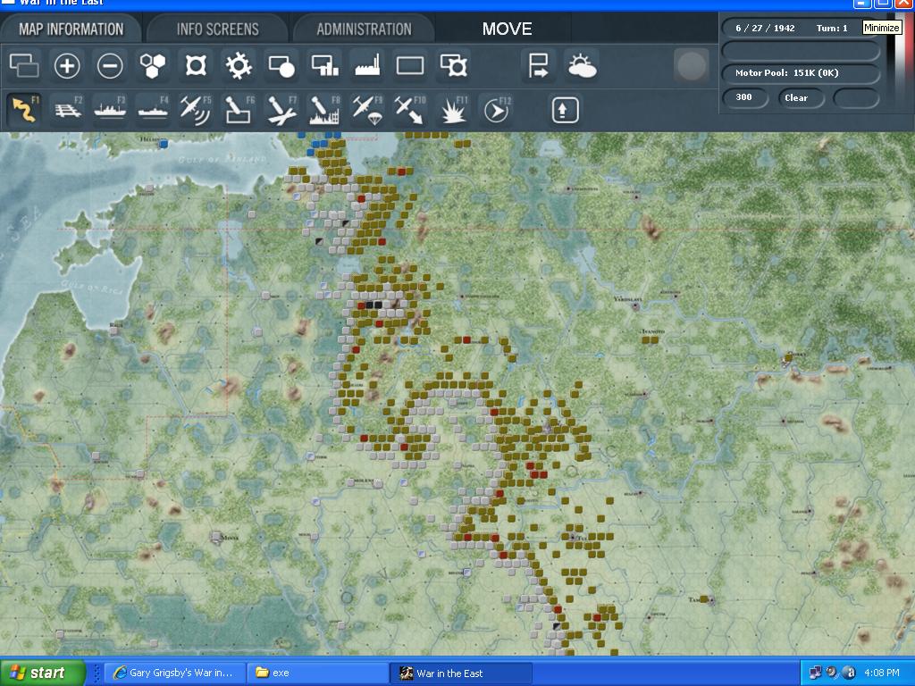Viewport: 915px width, 686px height.
Task: Select the F3 naval transport mode
Action: coord(110,110)
